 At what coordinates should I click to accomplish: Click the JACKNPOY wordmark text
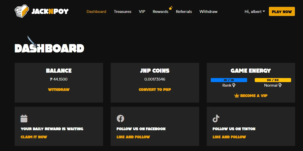point(50,11)
